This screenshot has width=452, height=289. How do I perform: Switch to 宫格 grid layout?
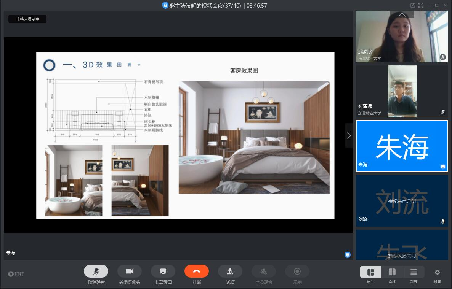tap(392, 272)
